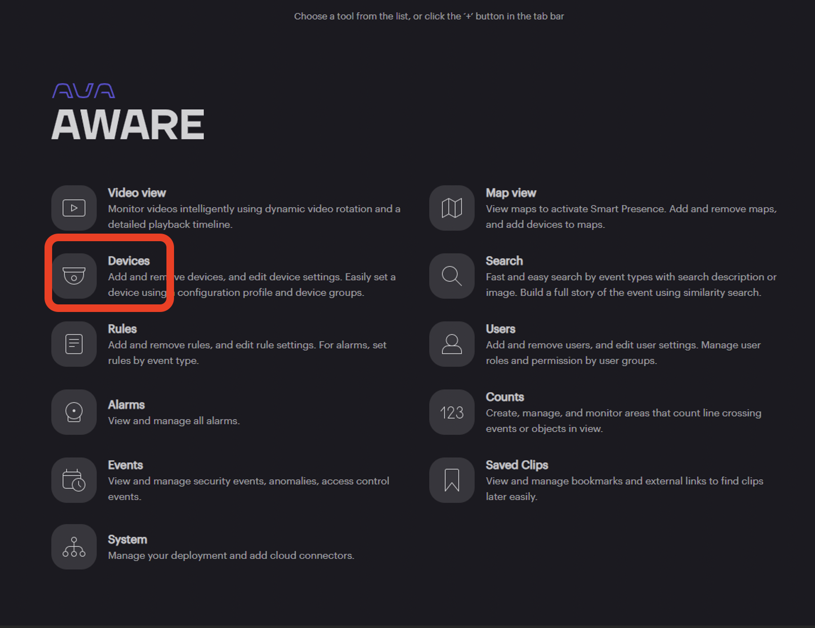Click 'View and manage bookmarks' description text
The width and height of the screenshot is (815, 628).
624,488
